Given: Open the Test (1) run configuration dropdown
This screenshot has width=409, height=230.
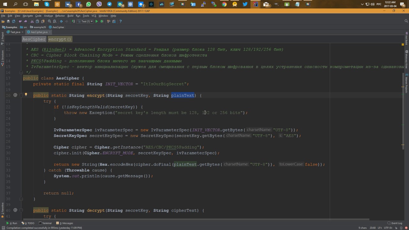Looking at the screenshot, I should coord(85,21).
